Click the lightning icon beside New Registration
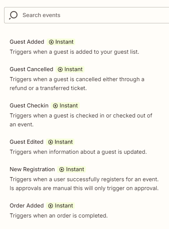The image size is (169, 229). click(x=62, y=170)
